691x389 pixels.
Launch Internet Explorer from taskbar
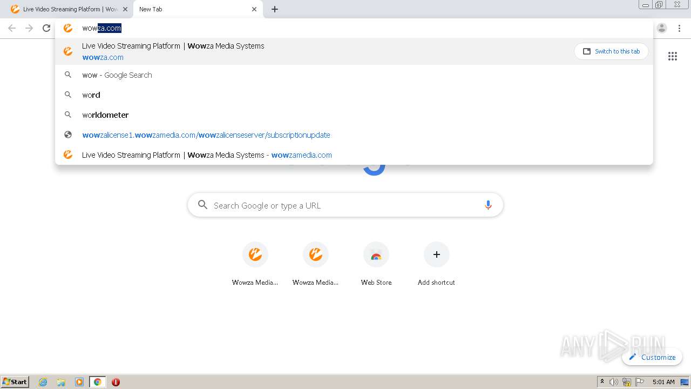click(43, 382)
